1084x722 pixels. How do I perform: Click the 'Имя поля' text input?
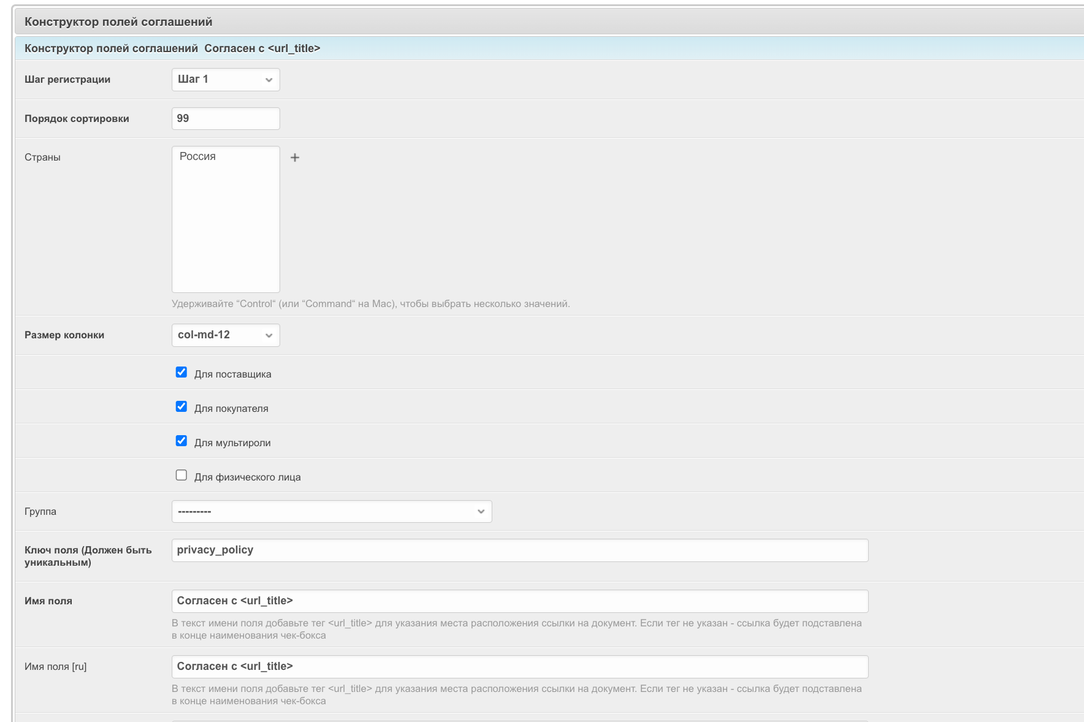pyautogui.click(x=519, y=601)
